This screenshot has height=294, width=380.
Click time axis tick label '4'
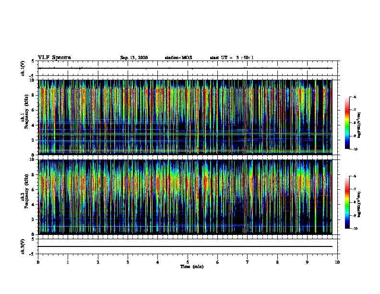click(158, 262)
